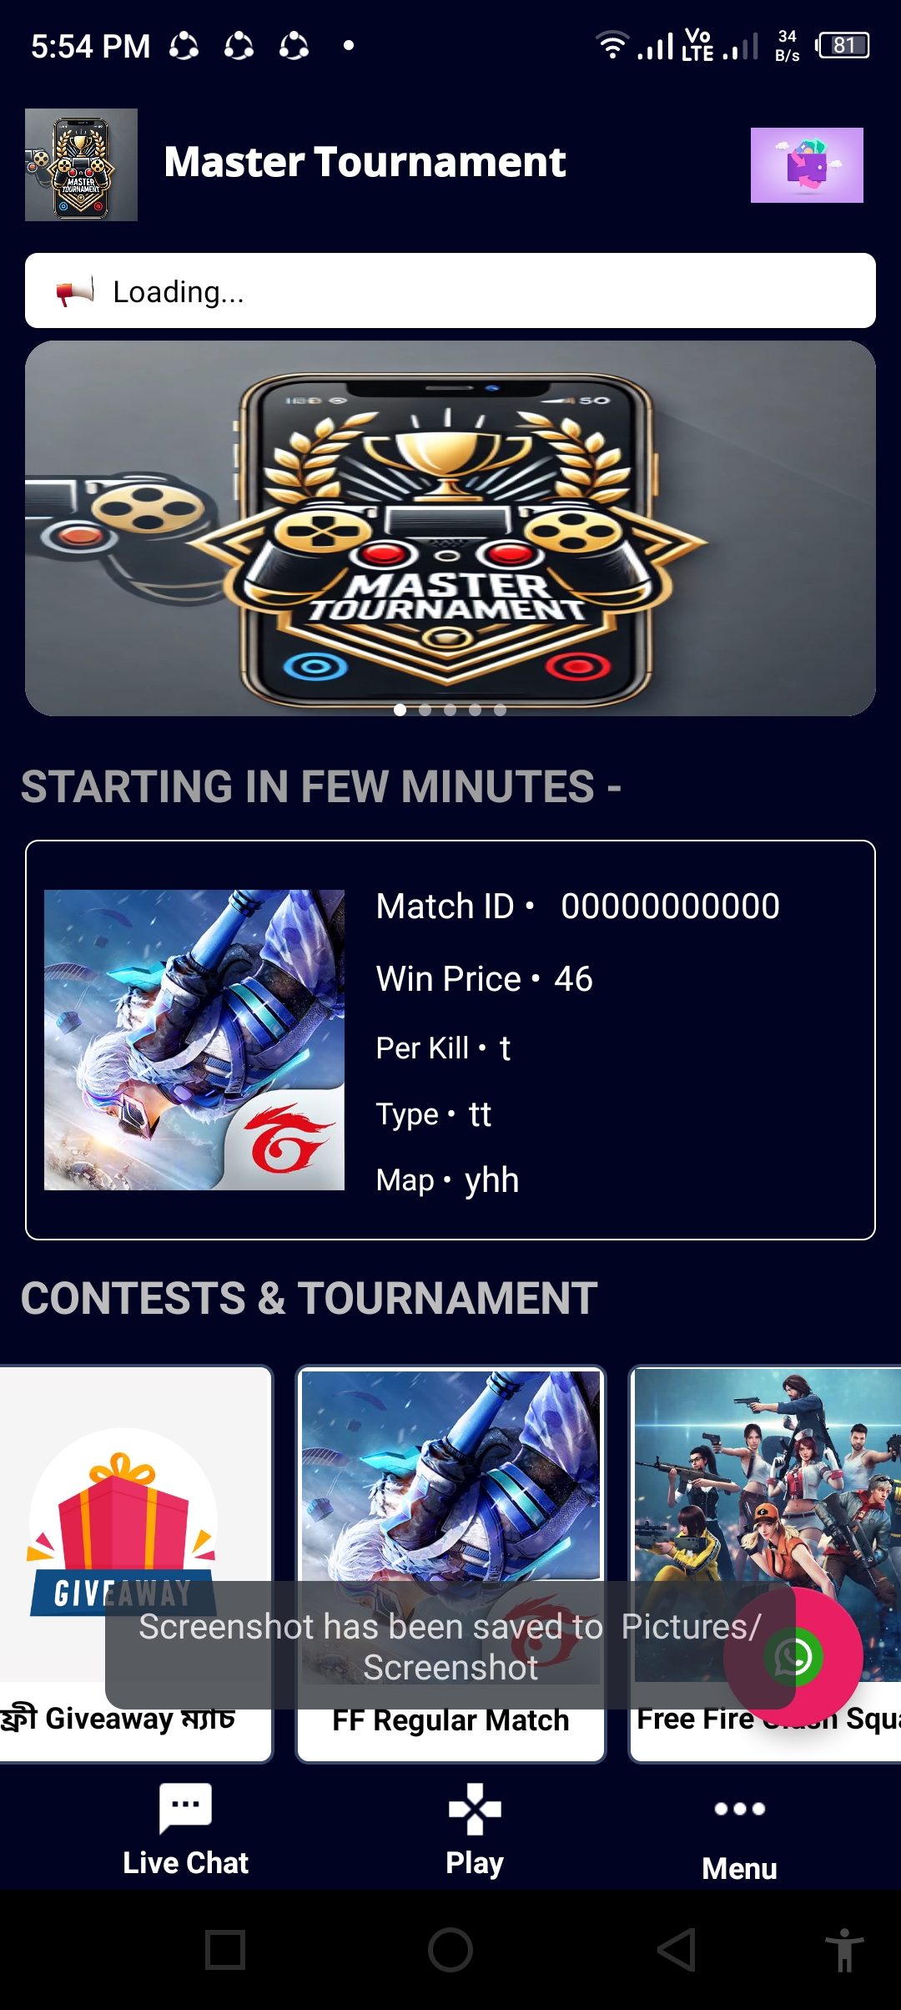Select the Match ID 00000000000 row

click(x=578, y=907)
